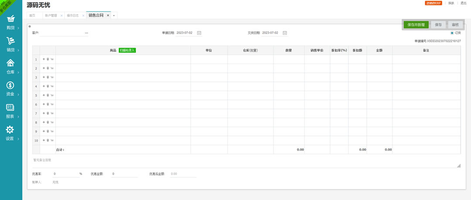Open the 购货 (Purchase) sidebar icon
The width and height of the screenshot is (471, 200).
[10, 20]
